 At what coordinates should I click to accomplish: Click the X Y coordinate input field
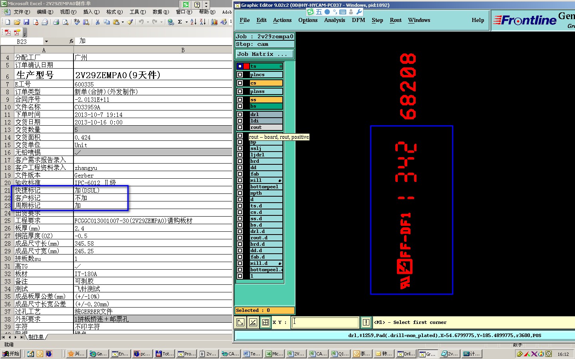point(325,322)
